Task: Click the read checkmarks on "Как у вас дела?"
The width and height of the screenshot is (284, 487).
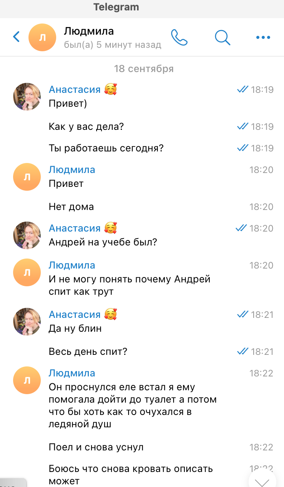Action: [x=242, y=126]
